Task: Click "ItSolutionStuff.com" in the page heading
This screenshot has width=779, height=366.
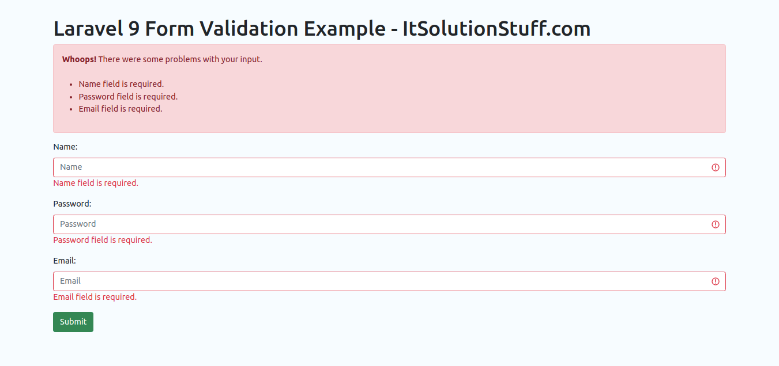Action: (496, 29)
